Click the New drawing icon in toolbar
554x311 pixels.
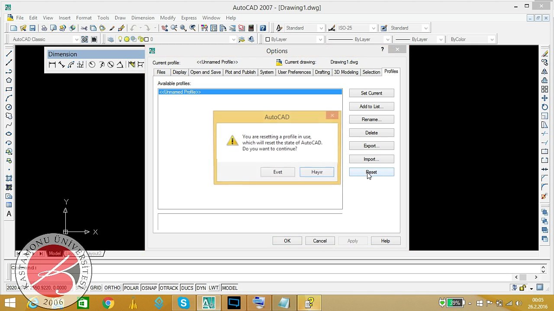pyautogui.click(x=14, y=28)
